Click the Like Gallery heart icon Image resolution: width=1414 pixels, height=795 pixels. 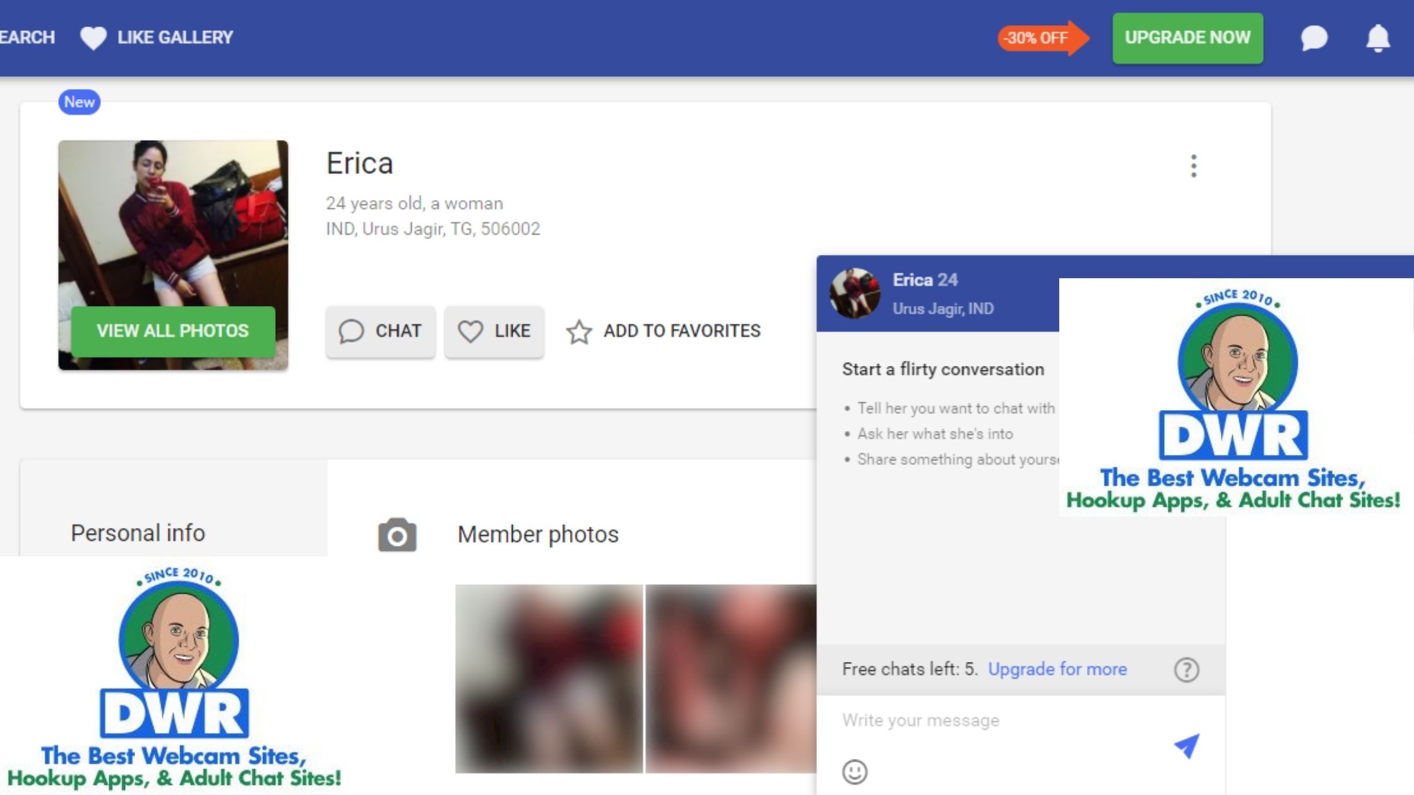pos(93,38)
